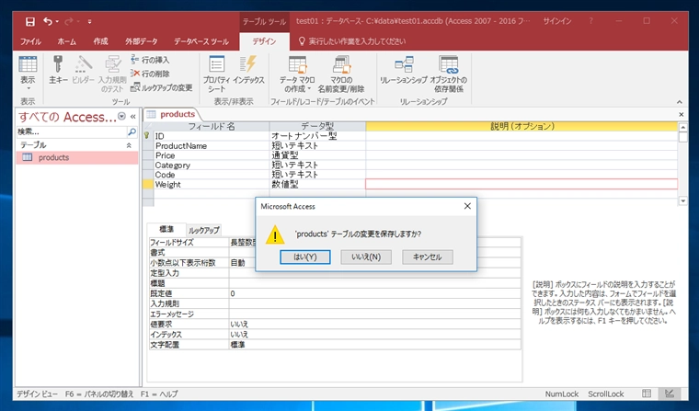This screenshot has height=411, width=699.
Task: Click the ID field name cell
Action: click(x=212, y=136)
